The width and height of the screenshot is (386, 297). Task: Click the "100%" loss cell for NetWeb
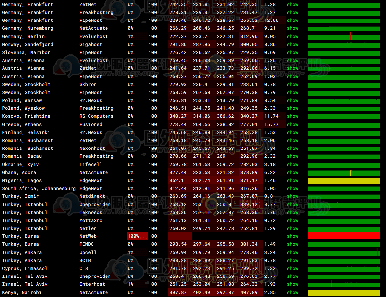(x=137, y=236)
